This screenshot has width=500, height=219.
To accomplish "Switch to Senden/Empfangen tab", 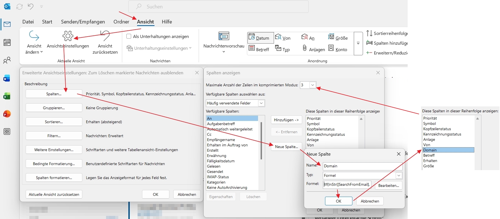I will 83,22.
